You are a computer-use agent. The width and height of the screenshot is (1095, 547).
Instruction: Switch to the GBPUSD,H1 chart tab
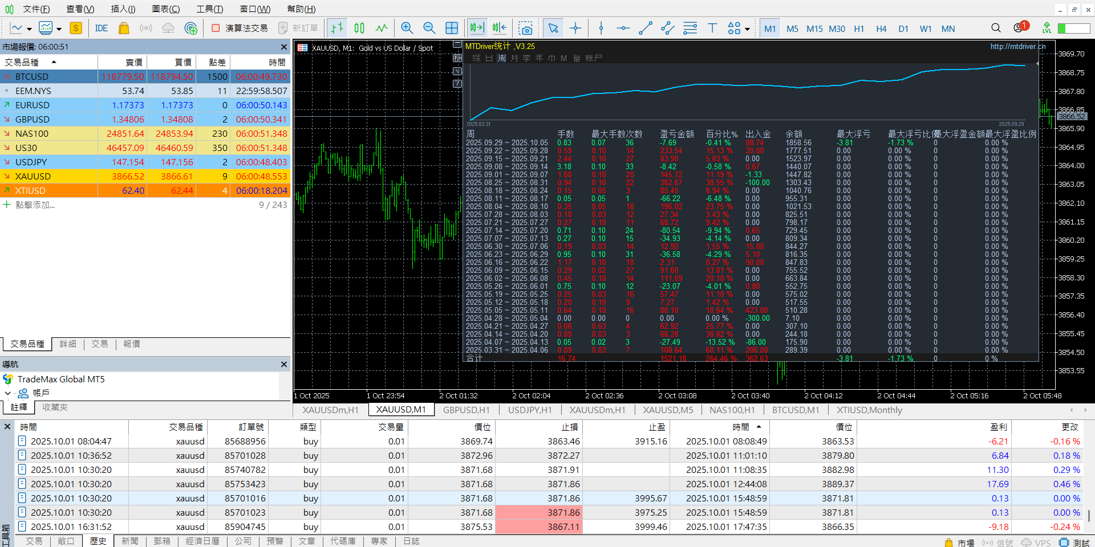(x=466, y=410)
